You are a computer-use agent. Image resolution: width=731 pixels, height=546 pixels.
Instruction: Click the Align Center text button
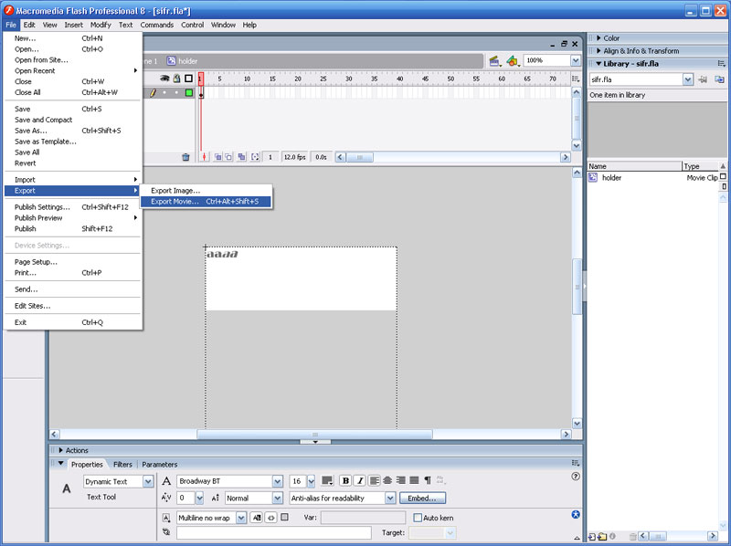(x=387, y=480)
